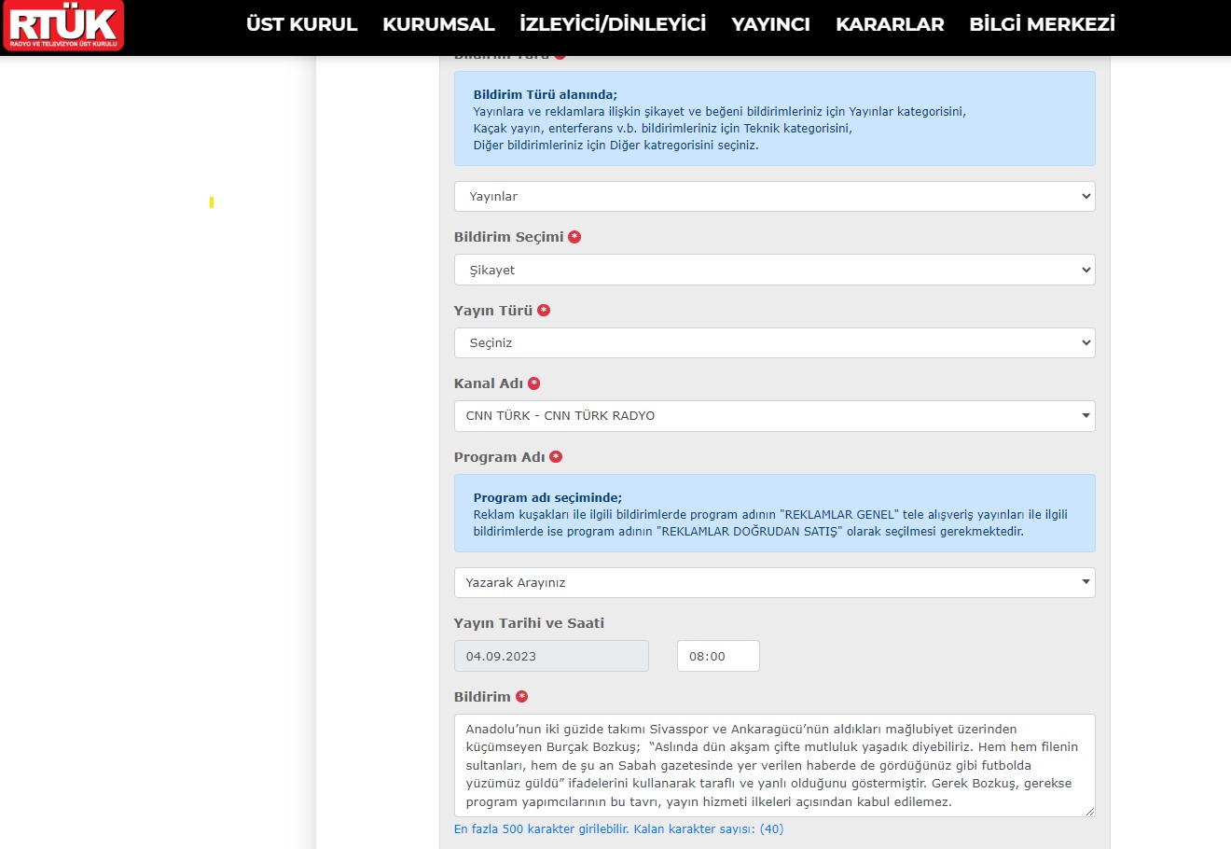Screen dimensions: 1231x849
Task: Open the İZLEYİCİ/DİNLEYİCİ menu
Action: coord(613,24)
